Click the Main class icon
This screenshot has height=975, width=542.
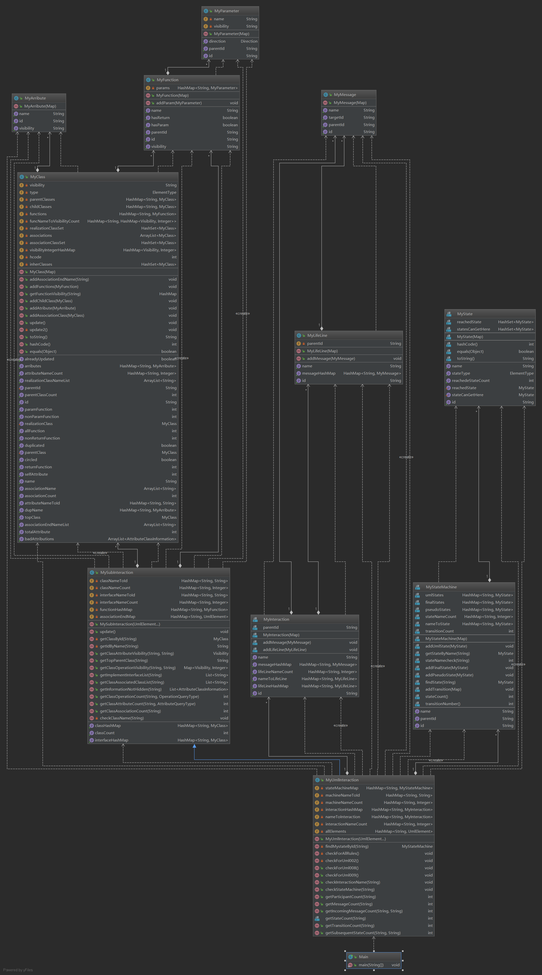click(351, 956)
